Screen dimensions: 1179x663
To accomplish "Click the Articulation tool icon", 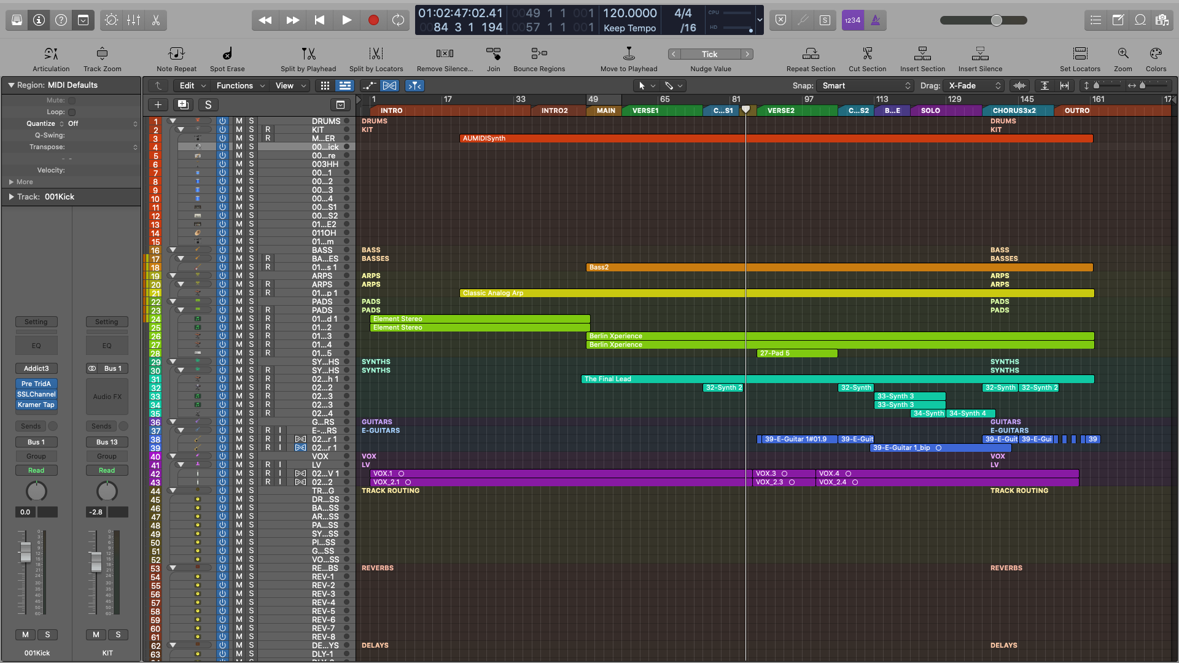I will click(51, 53).
